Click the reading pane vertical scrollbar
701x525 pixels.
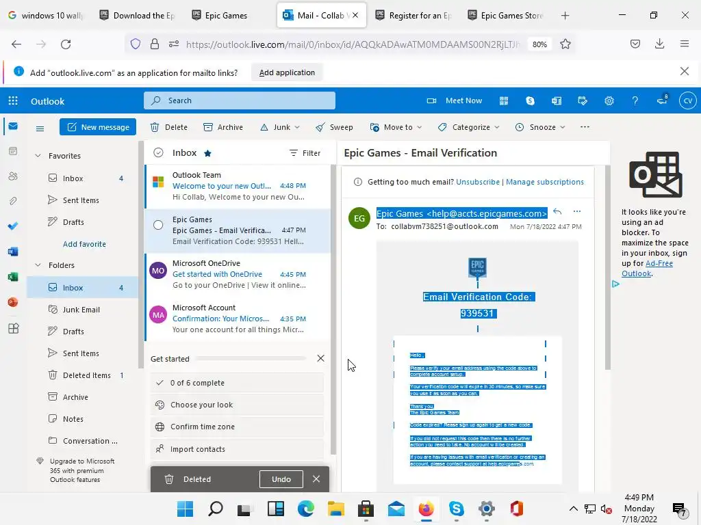tap(608, 268)
